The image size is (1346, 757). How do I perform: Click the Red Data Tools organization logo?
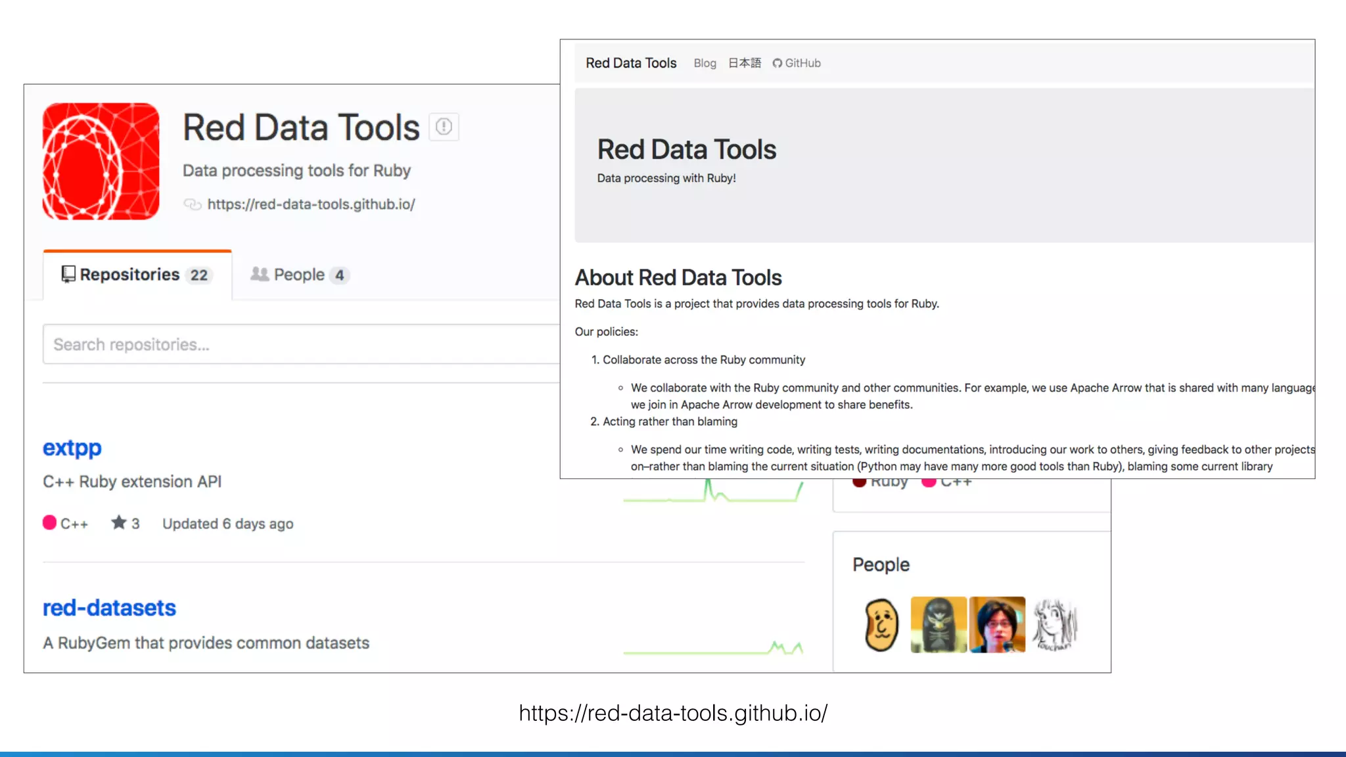point(101,161)
